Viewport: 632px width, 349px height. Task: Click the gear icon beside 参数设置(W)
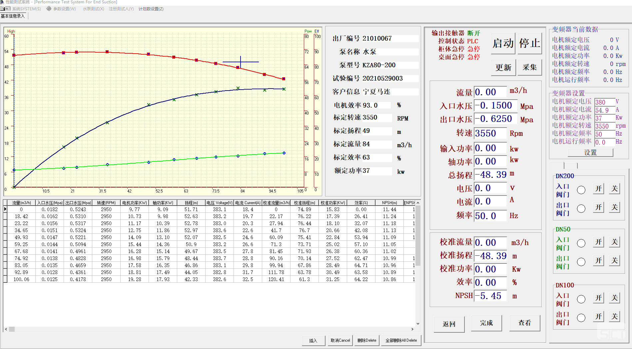point(49,9)
